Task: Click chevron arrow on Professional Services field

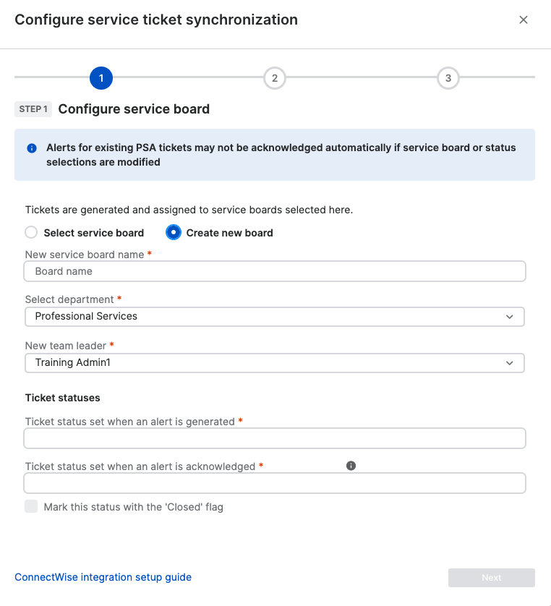Action: 510,317
